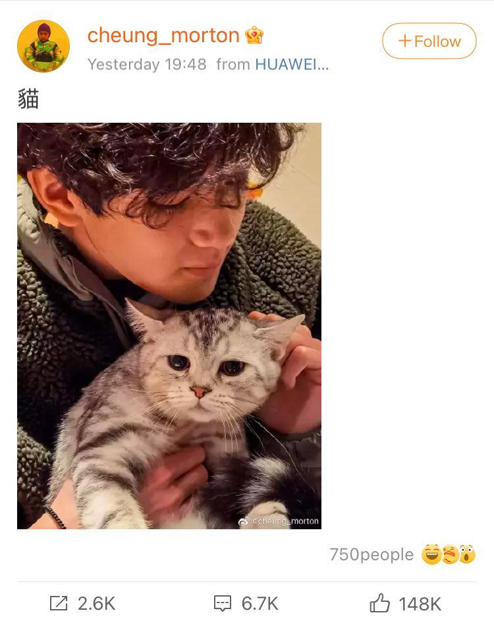Tap the surprised emoji reaction
The image size is (494, 619).
[467, 554]
